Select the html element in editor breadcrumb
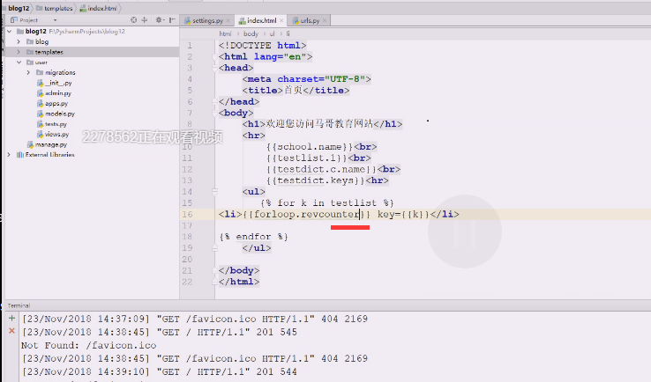This screenshot has height=382, width=651. [225, 34]
